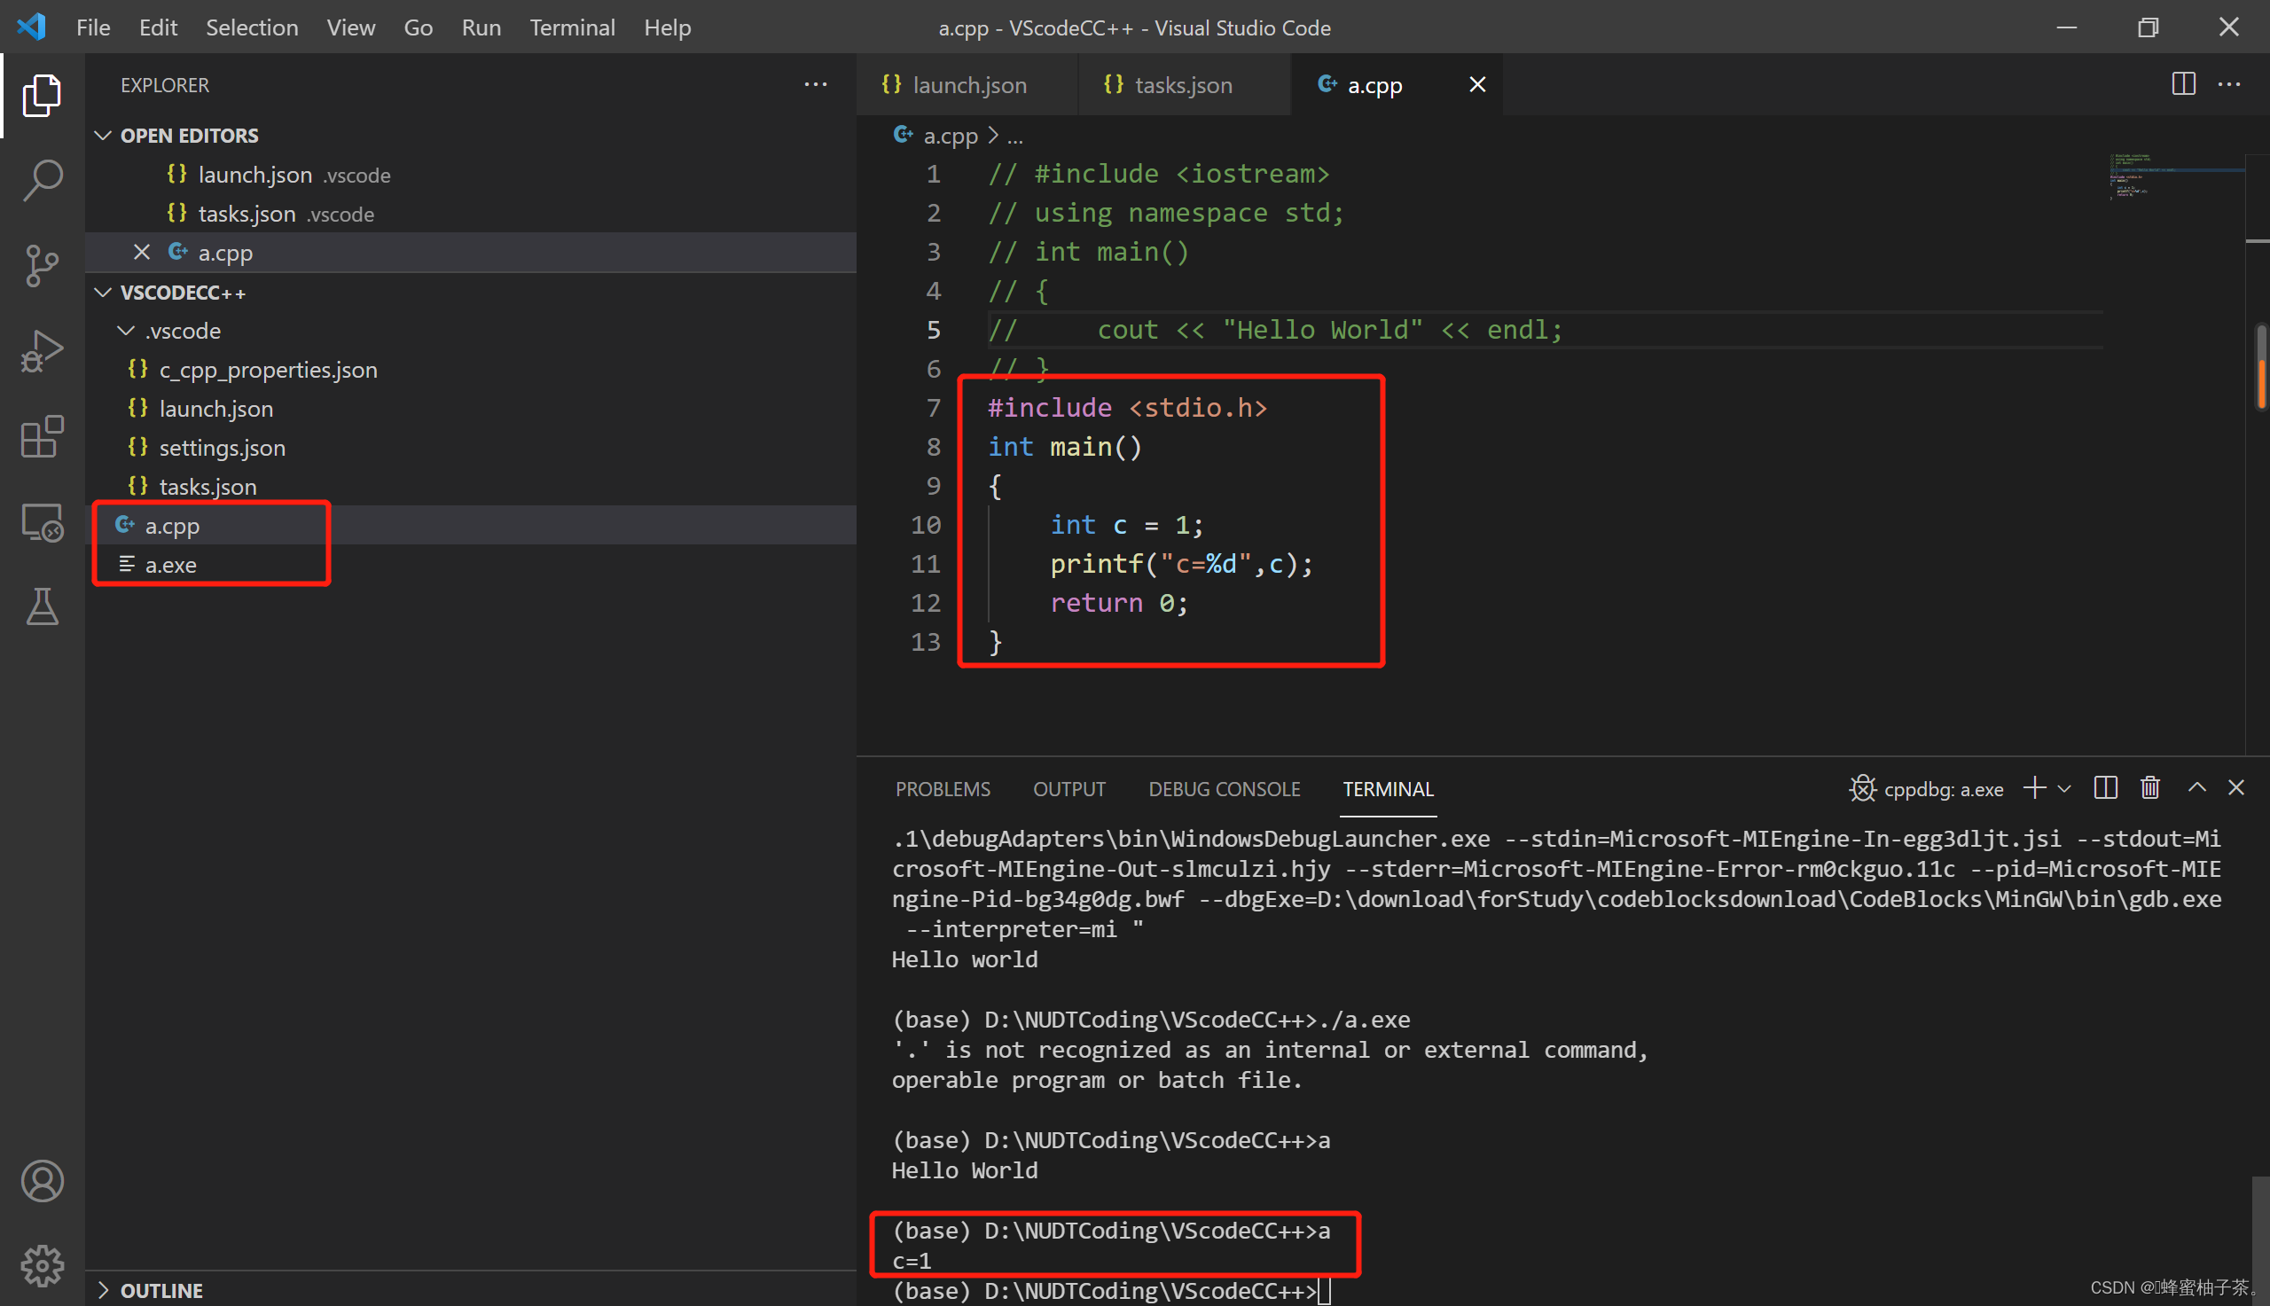Screen dimensions: 2270x1306
Task: Split the terminal panel
Action: coord(2105,788)
